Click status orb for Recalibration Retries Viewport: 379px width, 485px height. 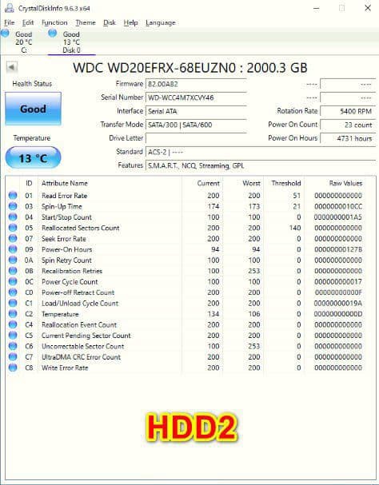point(13,271)
